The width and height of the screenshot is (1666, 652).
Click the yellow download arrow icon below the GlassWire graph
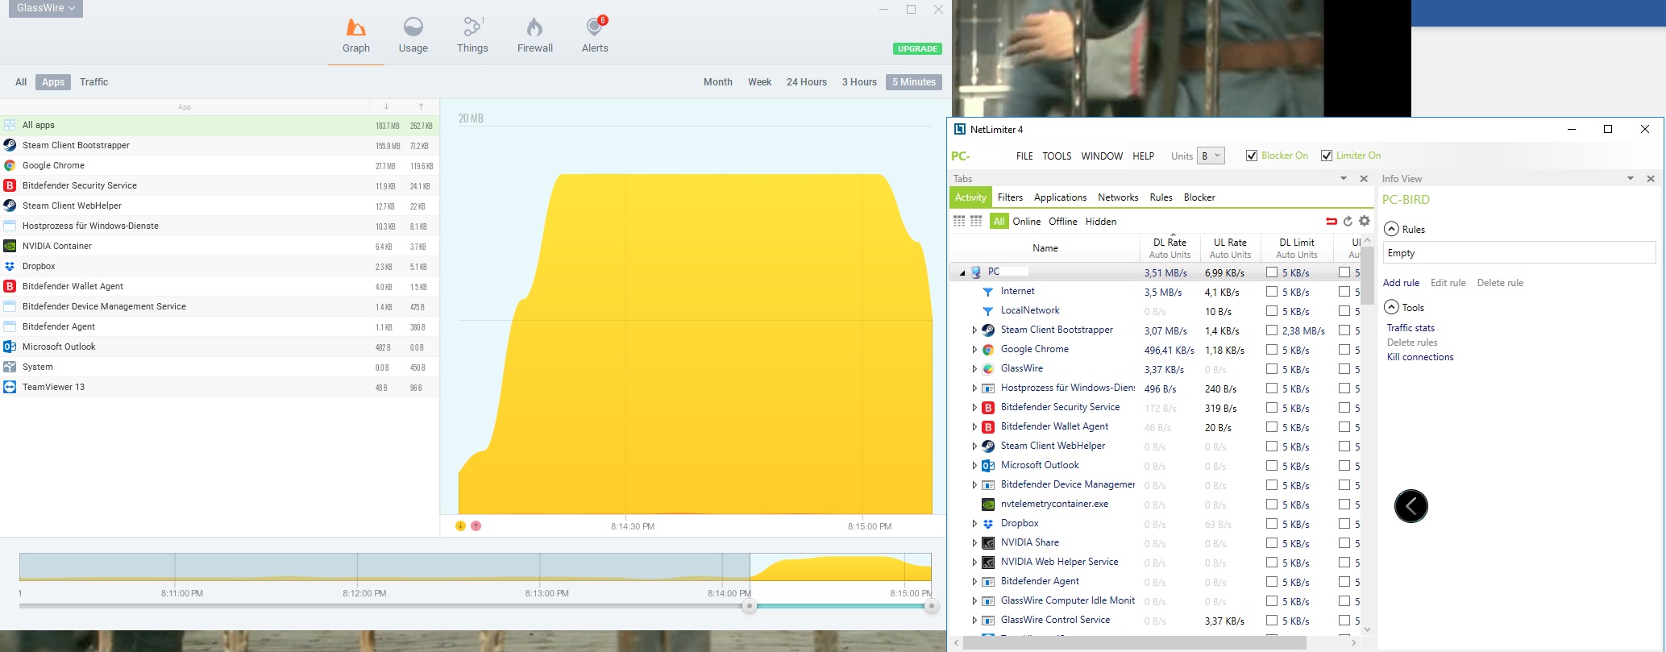[461, 526]
